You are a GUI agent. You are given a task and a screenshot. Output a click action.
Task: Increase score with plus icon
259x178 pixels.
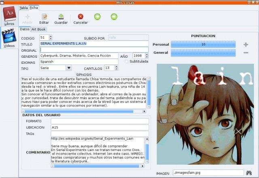point(246,44)
